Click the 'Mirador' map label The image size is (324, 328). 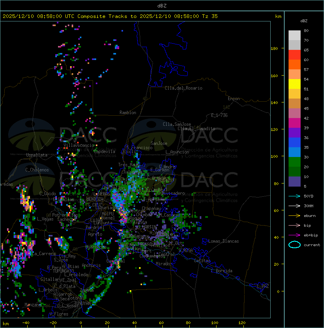coord(164,264)
